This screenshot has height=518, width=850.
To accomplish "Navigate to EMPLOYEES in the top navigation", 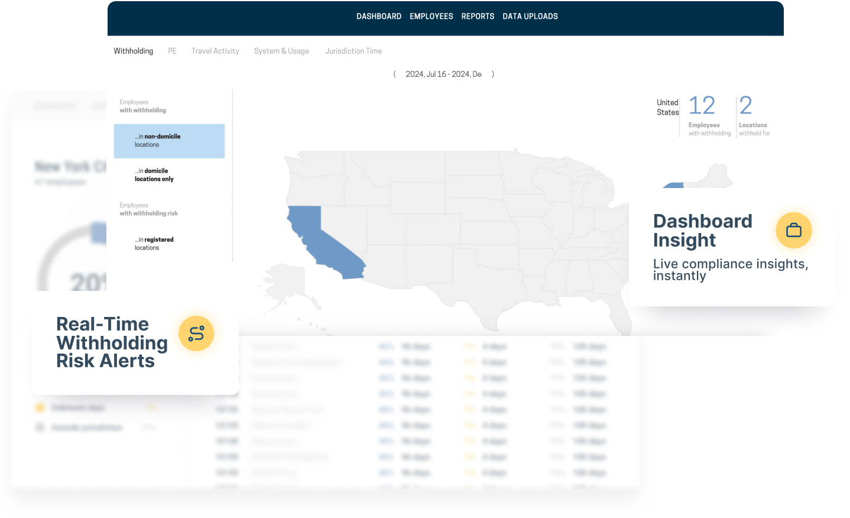I will pyautogui.click(x=432, y=16).
